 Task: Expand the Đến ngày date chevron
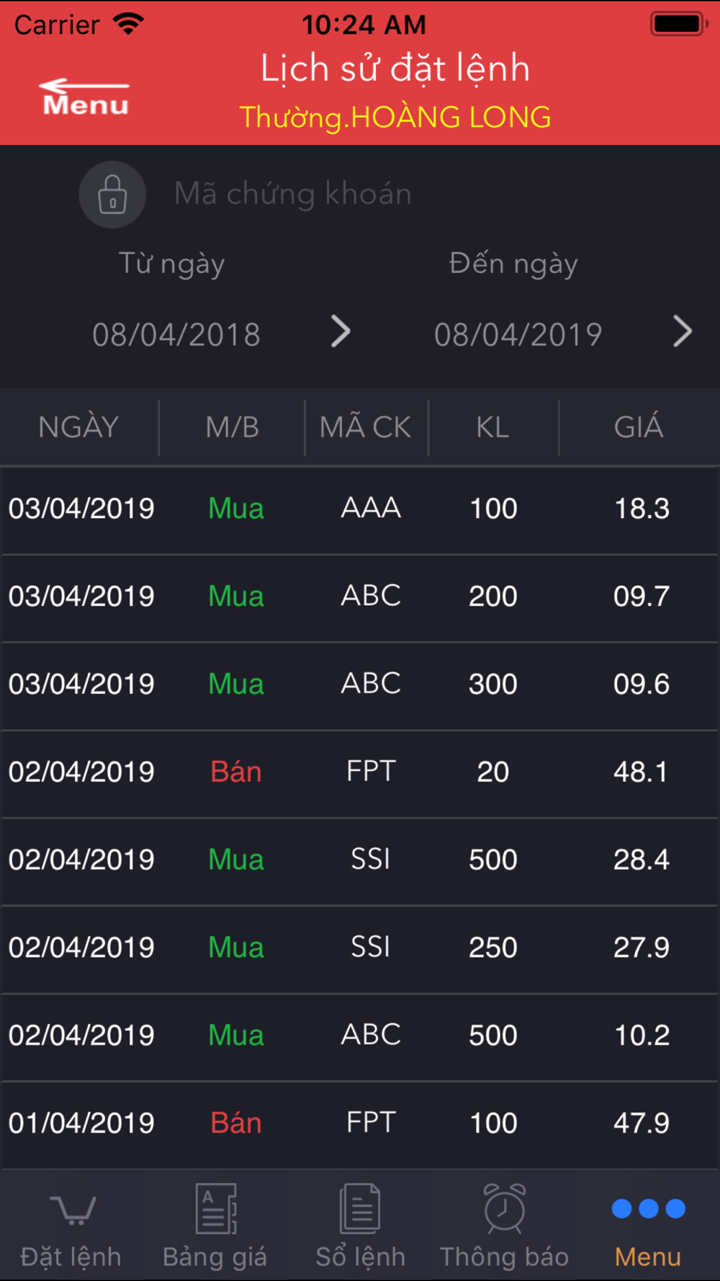[x=682, y=332]
